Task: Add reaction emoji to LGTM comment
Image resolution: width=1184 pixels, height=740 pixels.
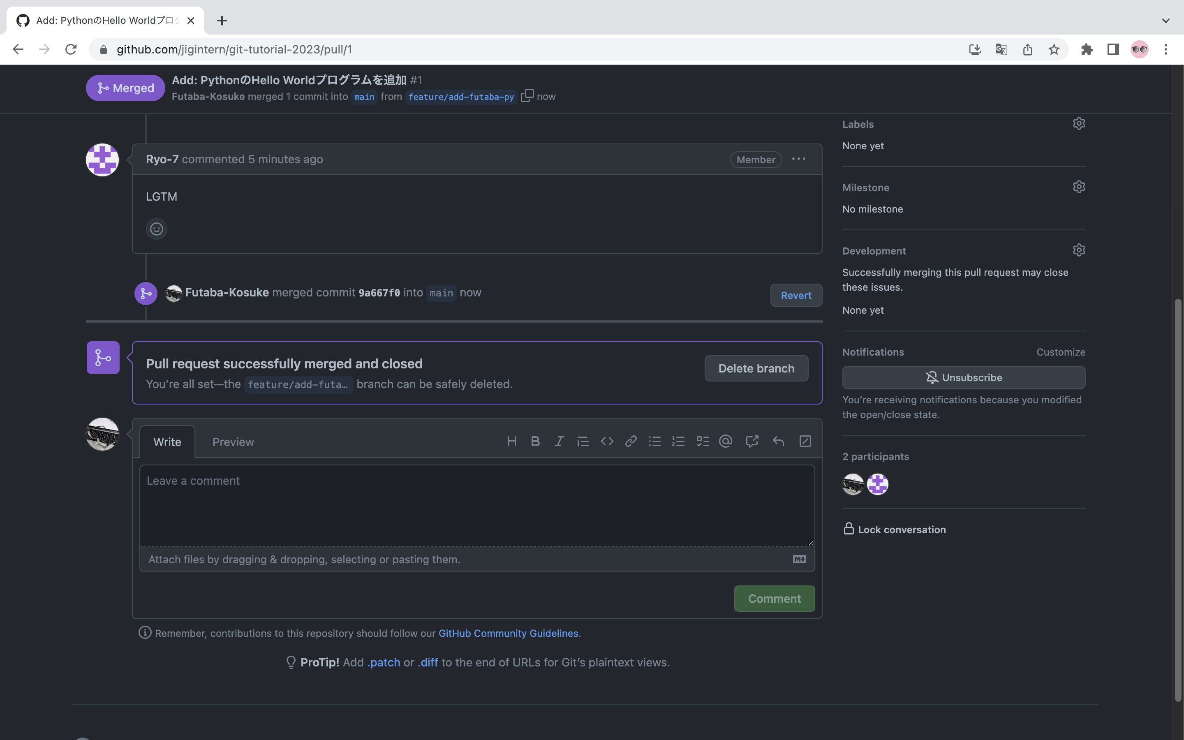Action: point(157,229)
